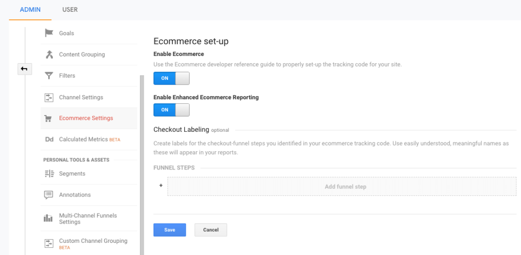The height and width of the screenshot is (255, 521).
Task: Click the sidebar vertical scrollbar
Action: 142,165
